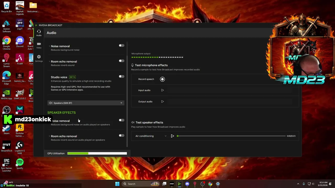
Task: Switch to OBS Studio from the taskbar
Action: (x=203, y=184)
